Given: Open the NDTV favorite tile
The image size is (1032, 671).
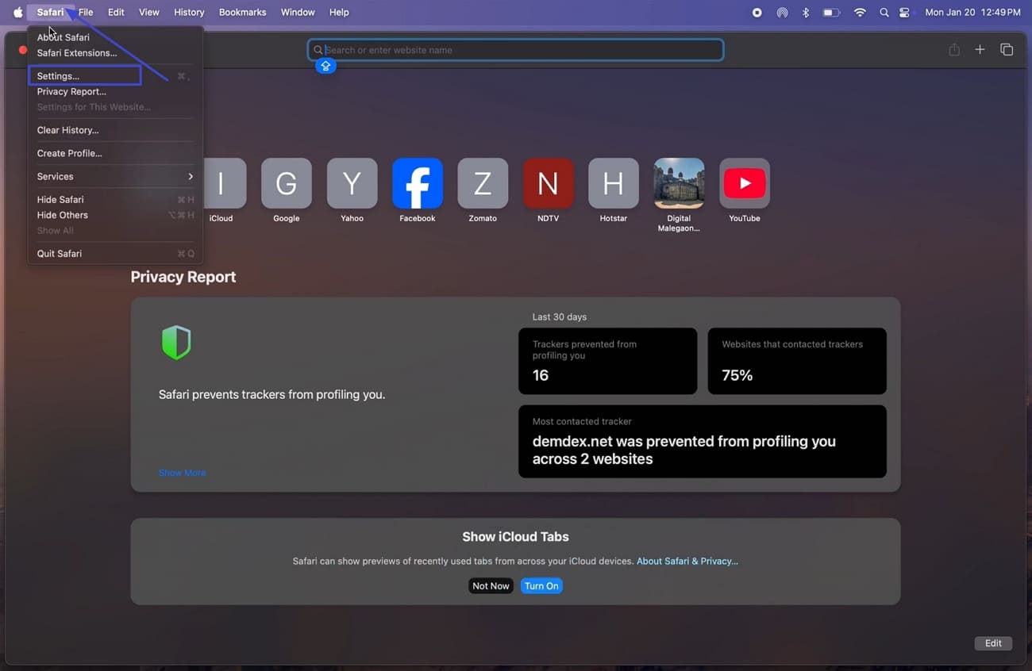Looking at the screenshot, I should pyautogui.click(x=548, y=183).
